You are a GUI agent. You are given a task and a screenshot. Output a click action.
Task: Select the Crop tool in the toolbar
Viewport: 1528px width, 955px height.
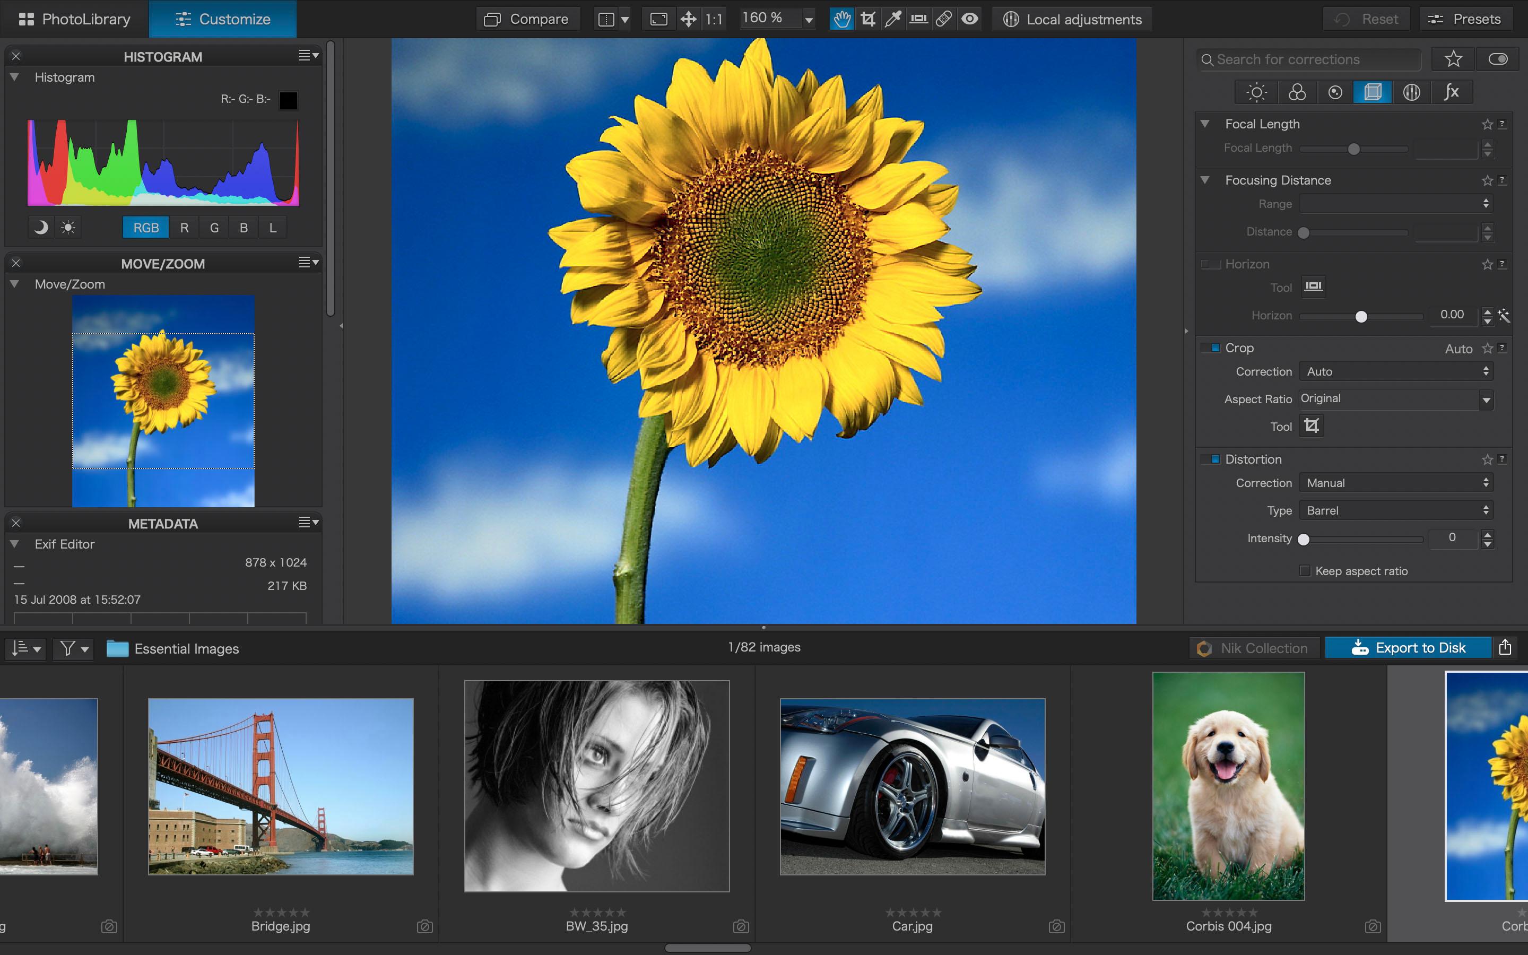point(867,19)
